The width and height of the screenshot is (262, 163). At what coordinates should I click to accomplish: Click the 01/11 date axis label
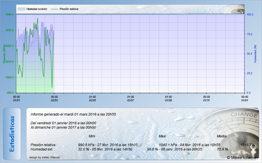pos(206,100)
